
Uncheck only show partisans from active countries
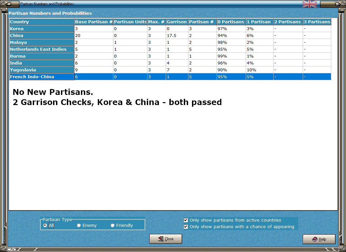(x=186, y=220)
